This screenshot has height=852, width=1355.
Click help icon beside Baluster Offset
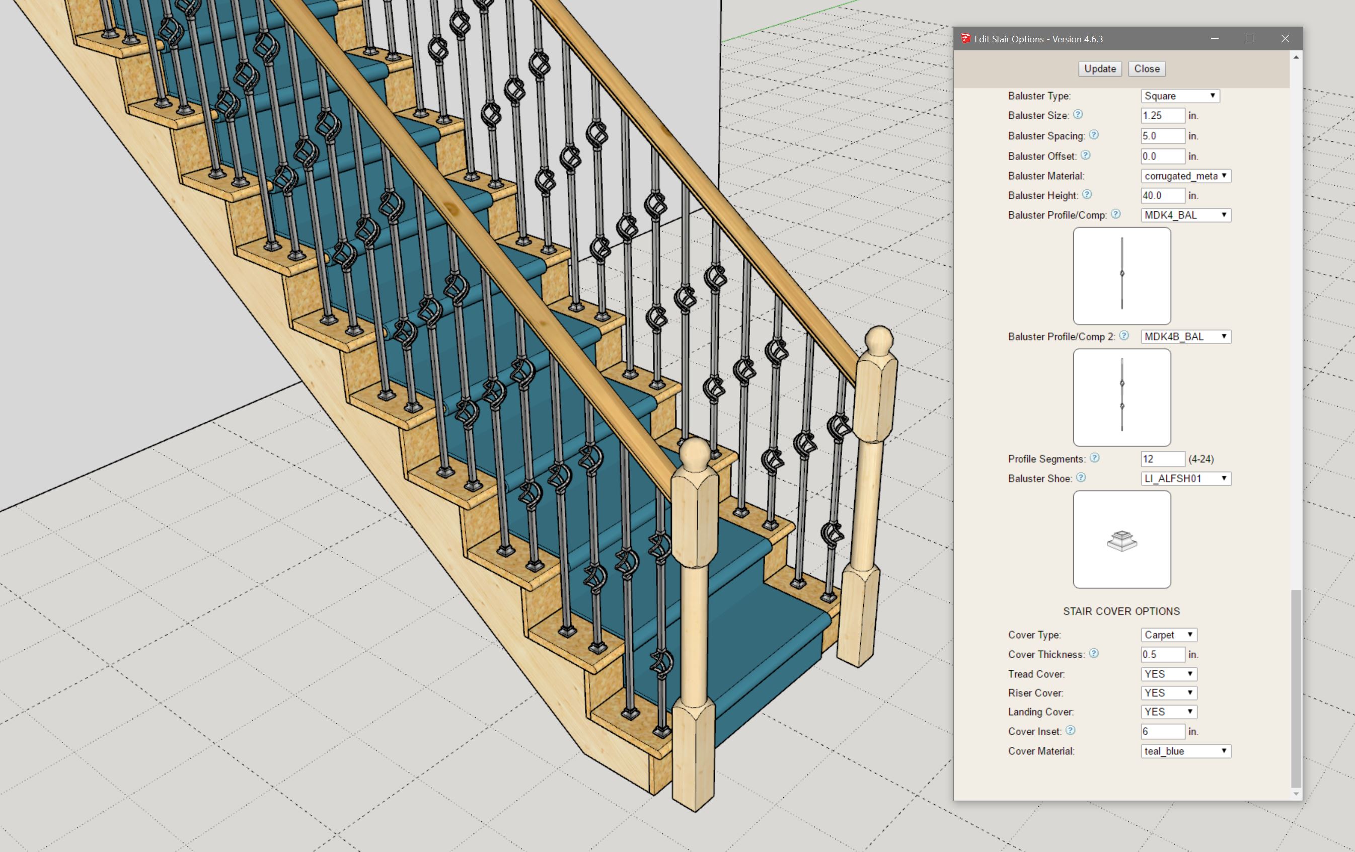coord(1086,155)
